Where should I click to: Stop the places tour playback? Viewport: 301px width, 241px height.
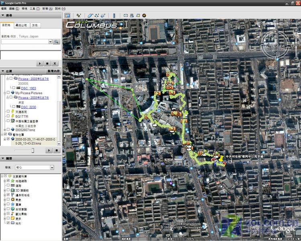coord(57,150)
